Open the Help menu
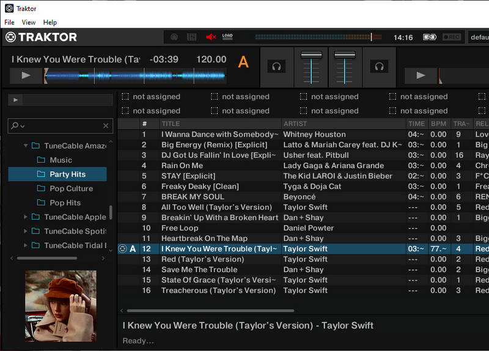489x351 pixels. pos(50,23)
